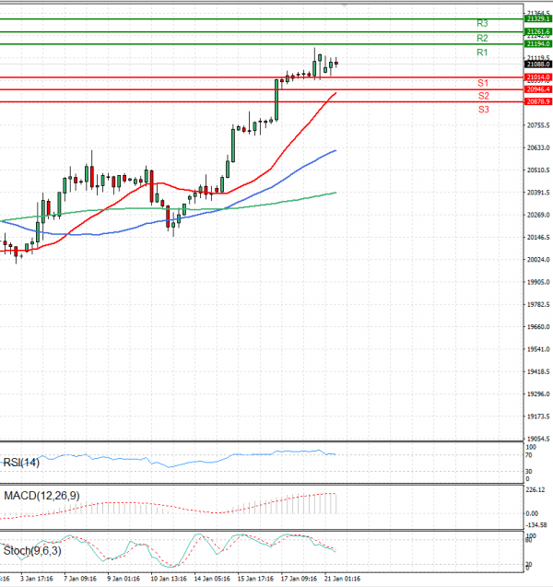Click the 17 Jan 09:16 time label
Screen dimensions: 553x587
pyautogui.click(x=299, y=579)
